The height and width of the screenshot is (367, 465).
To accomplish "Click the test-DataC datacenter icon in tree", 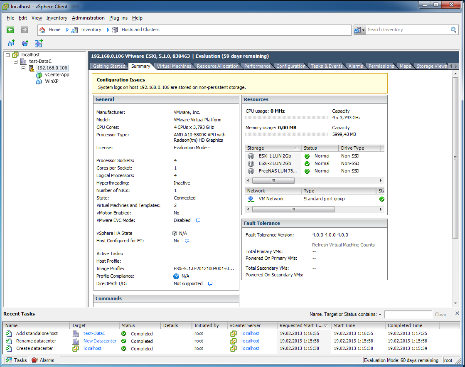I will [23, 62].
